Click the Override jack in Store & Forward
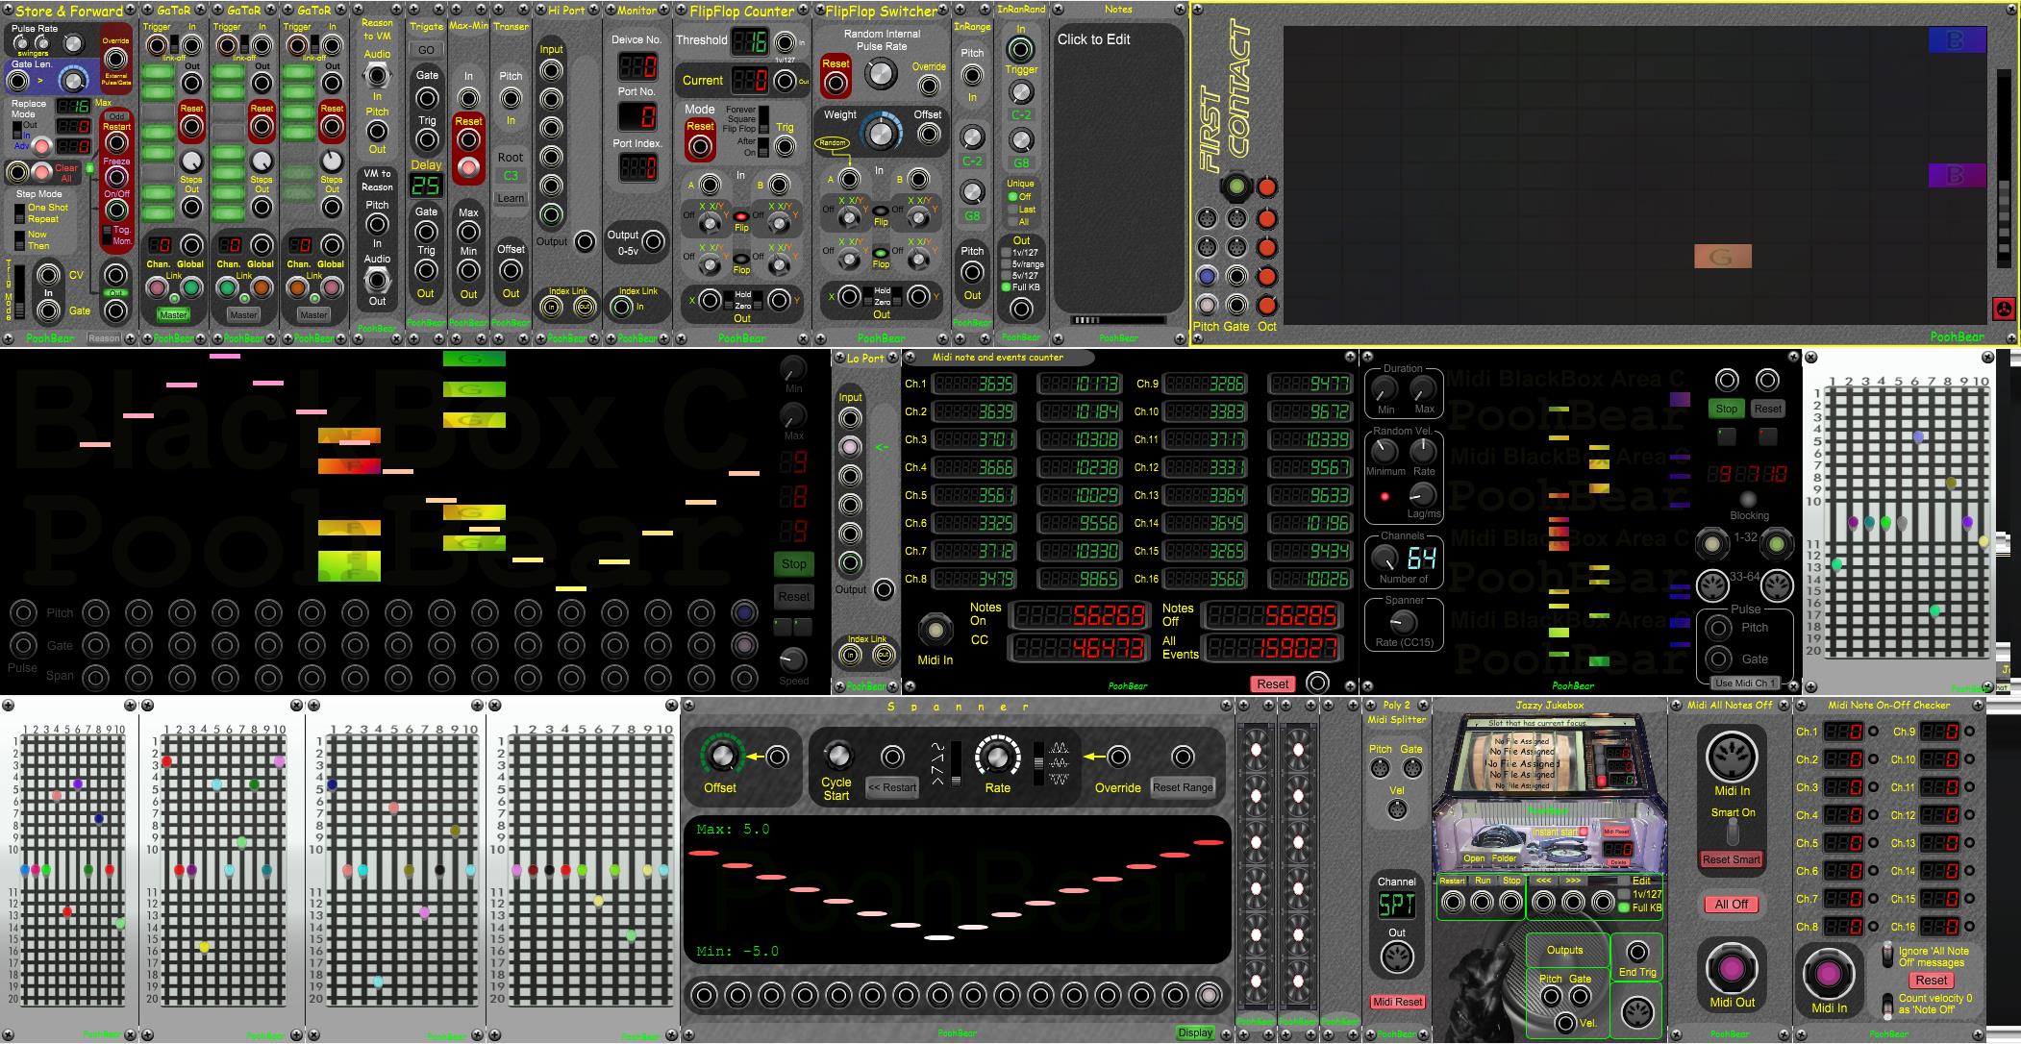Image resolution: width=2021 pixels, height=1044 pixels. 115,60
